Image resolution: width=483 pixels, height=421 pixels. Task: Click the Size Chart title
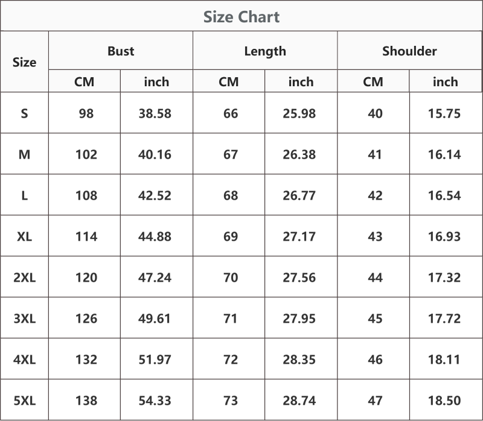(x=241, y=17)
